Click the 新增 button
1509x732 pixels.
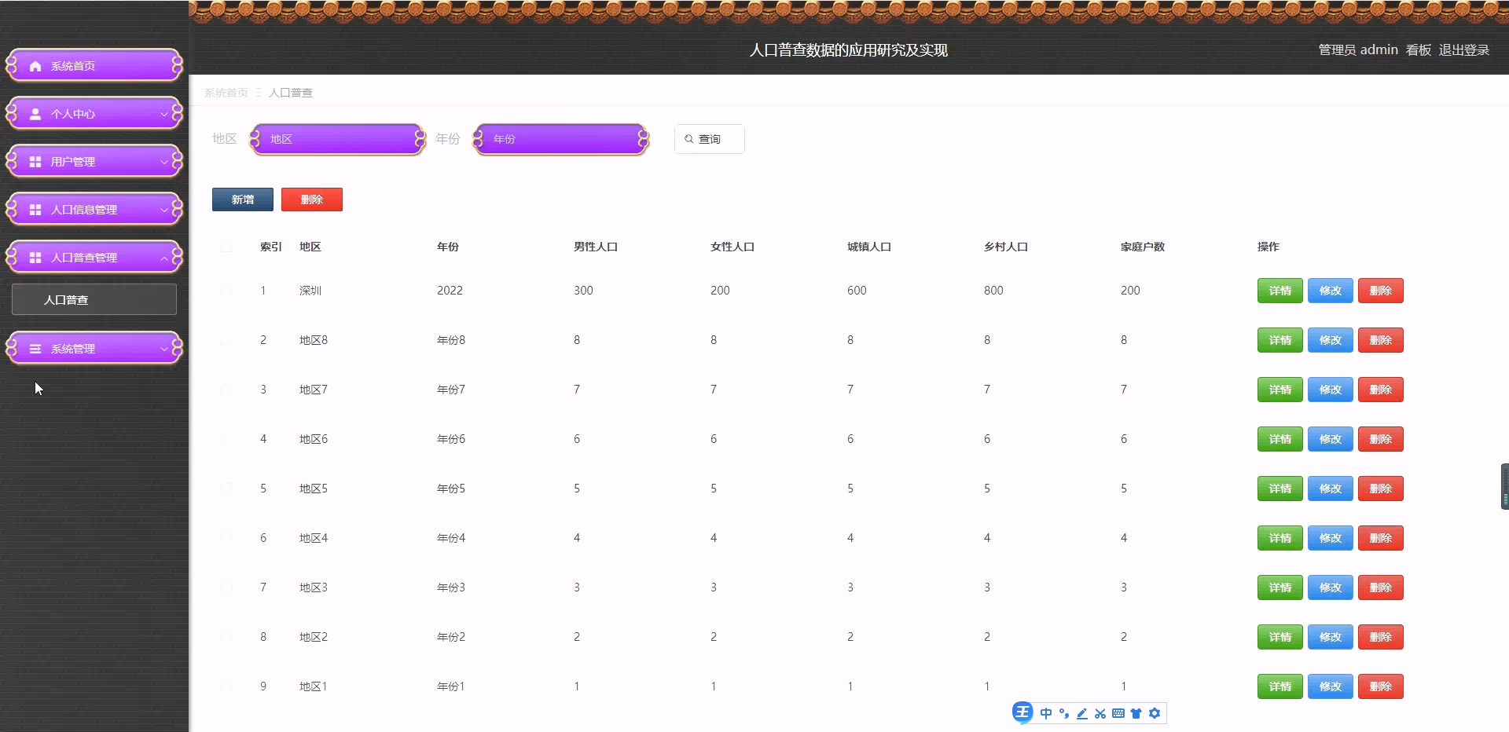point(242,199)
